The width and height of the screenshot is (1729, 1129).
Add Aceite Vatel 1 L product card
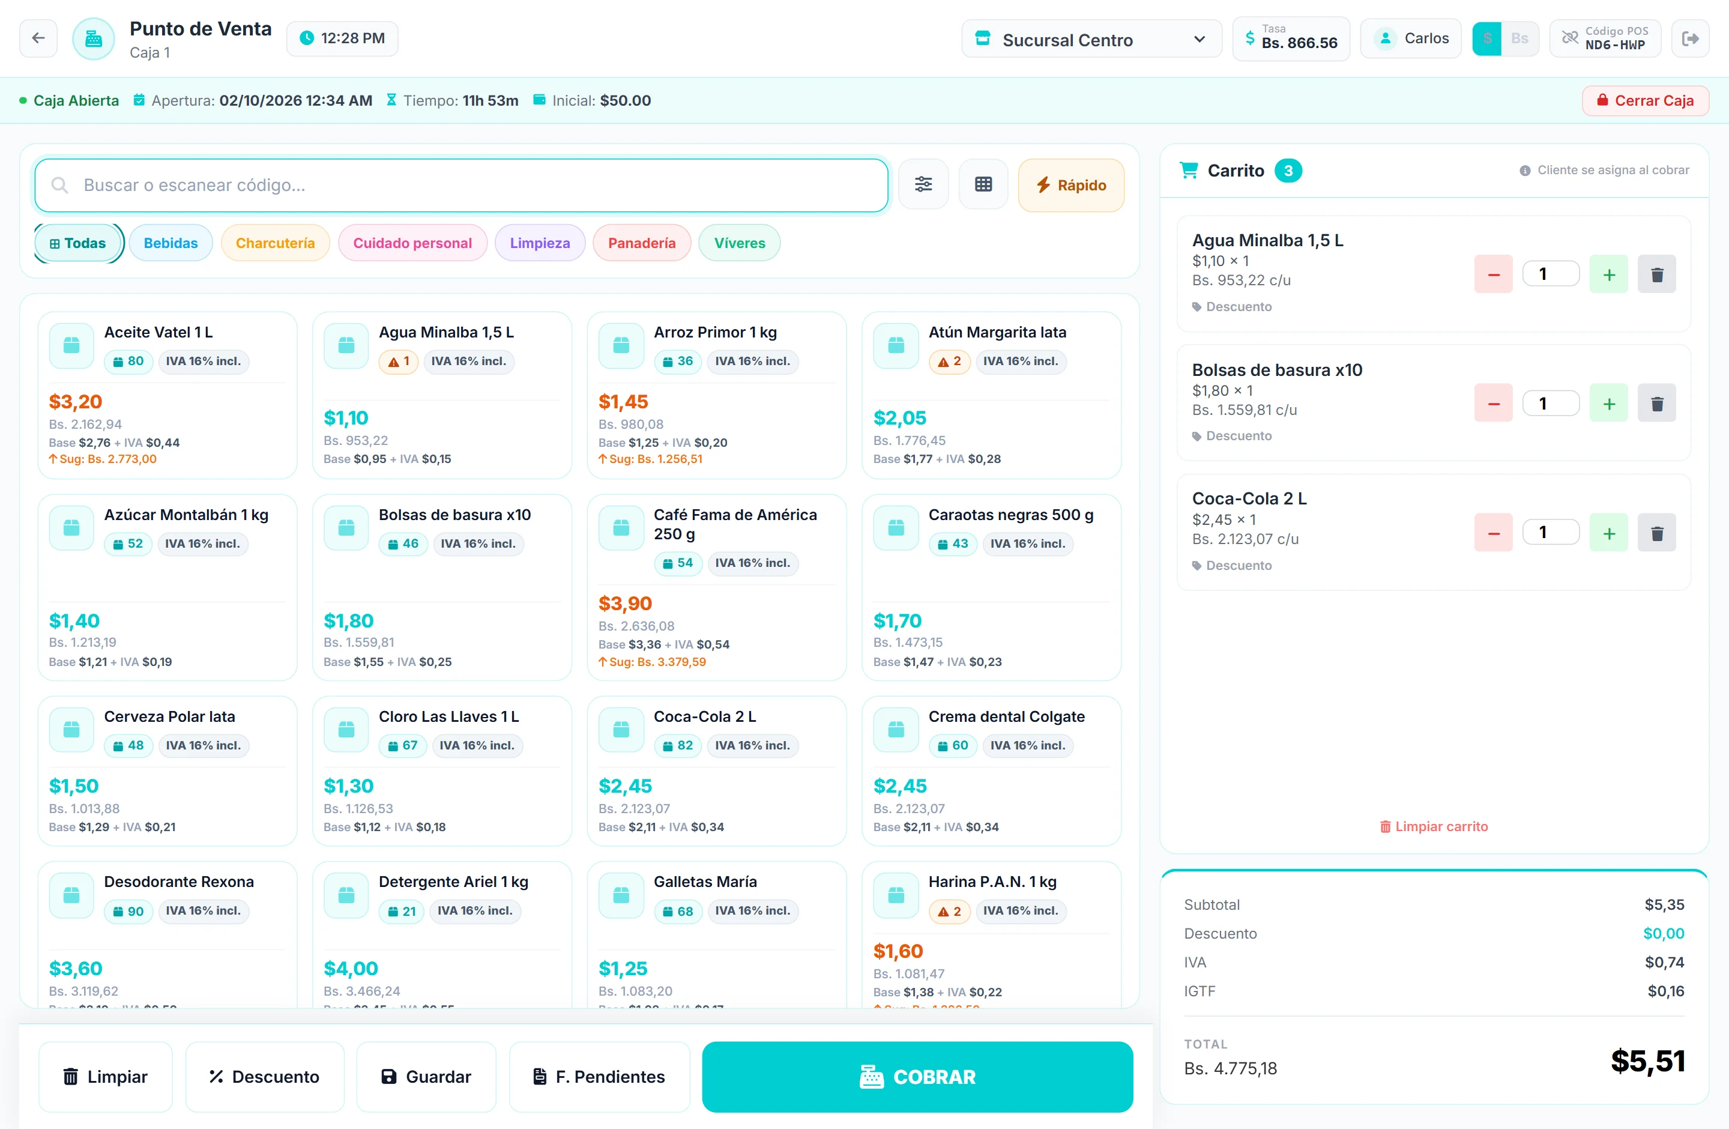tap(167, 395)
